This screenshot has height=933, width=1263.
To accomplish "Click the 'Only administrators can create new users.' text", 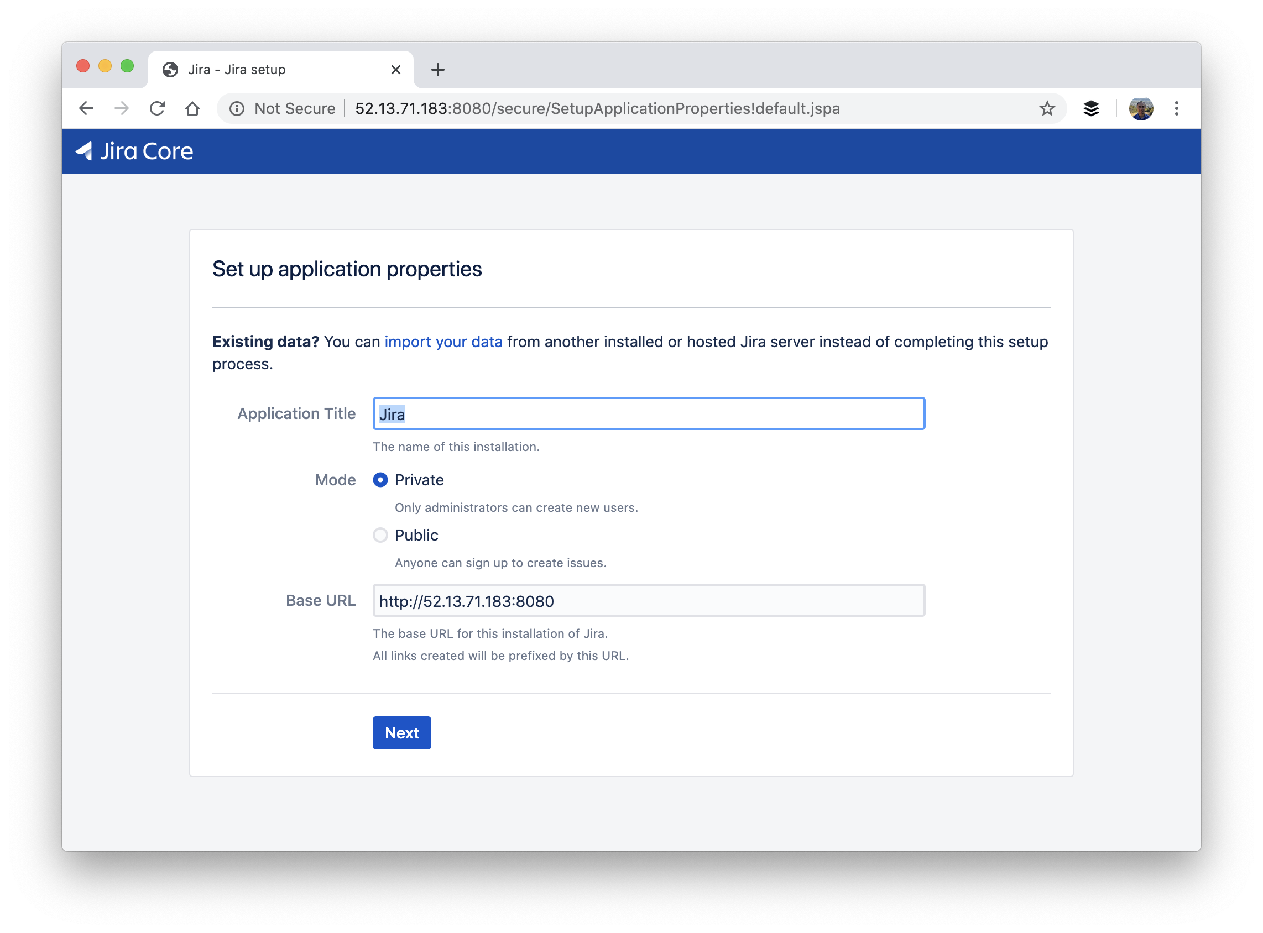I will 516,508.
